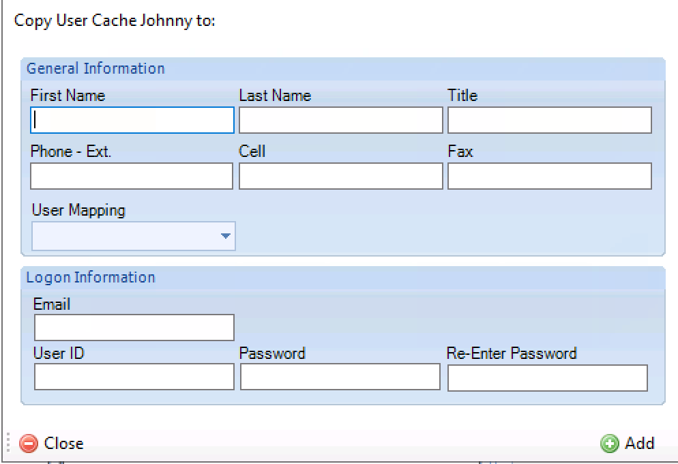Click the red Close icon
678x464 pixels.
(29, 444)
